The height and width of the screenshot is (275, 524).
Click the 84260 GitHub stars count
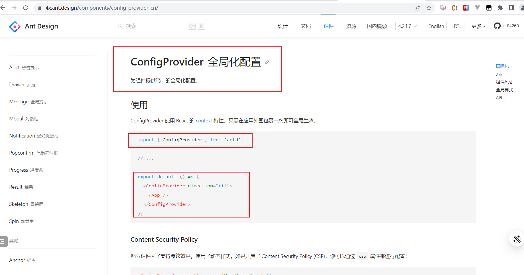(513, 26)
